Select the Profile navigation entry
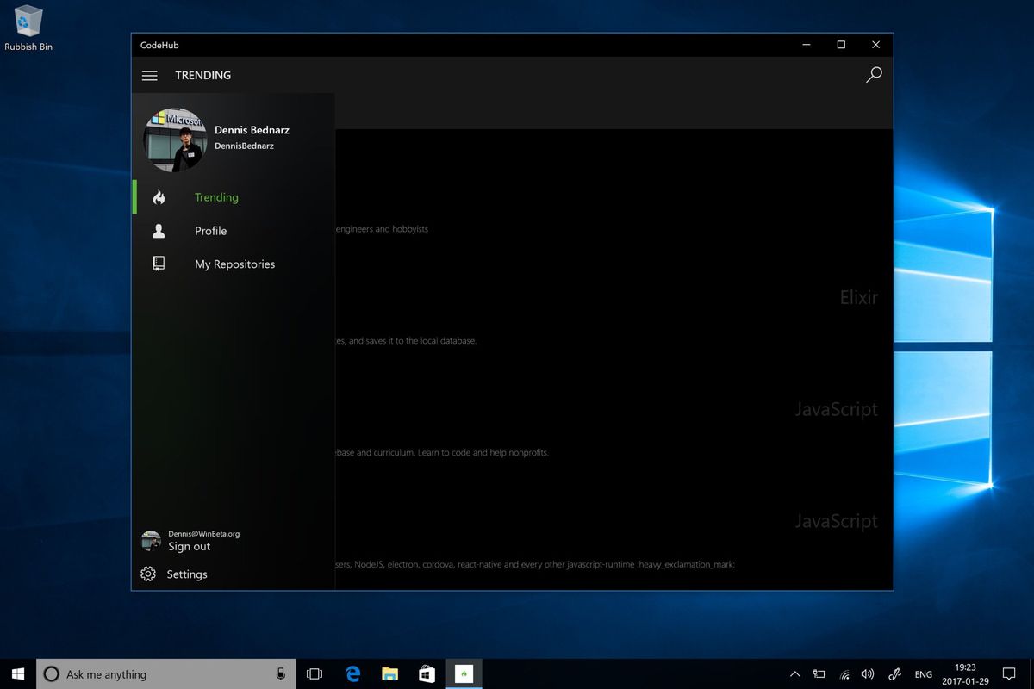This screenshot has height=689, width=1034. [210, 230]
